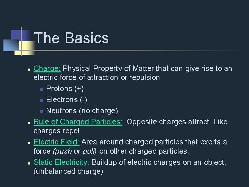249x187 pixels.
Task: Click the '(unbalanced charge)' text
Action: click(x=68, y=171)
